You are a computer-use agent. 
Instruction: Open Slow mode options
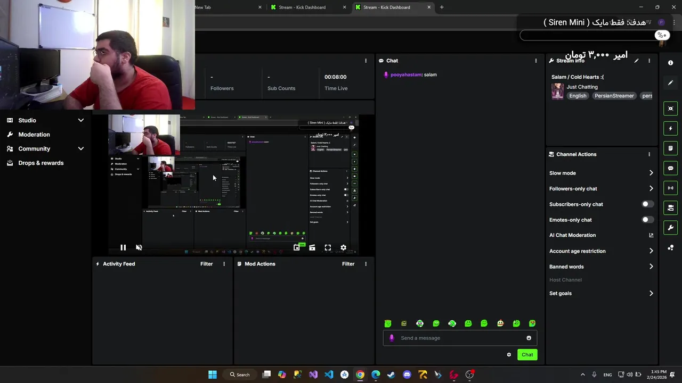click(x=601, y=173)
